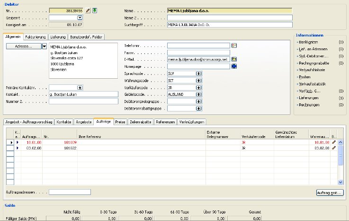Screen dimensions: 349x221
Task: Open the Referenzen tab
Action: tap(165, 122)
